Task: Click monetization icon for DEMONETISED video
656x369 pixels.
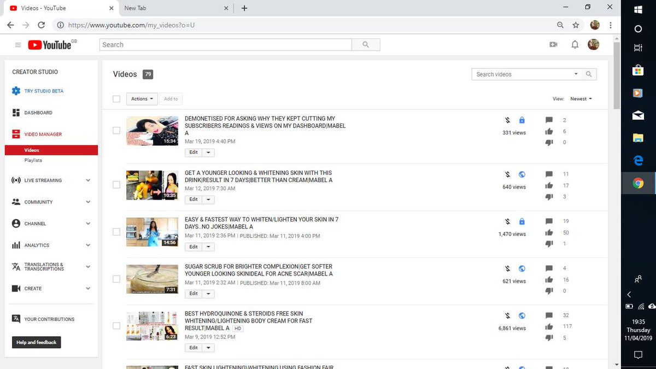Action: (508, 120)
